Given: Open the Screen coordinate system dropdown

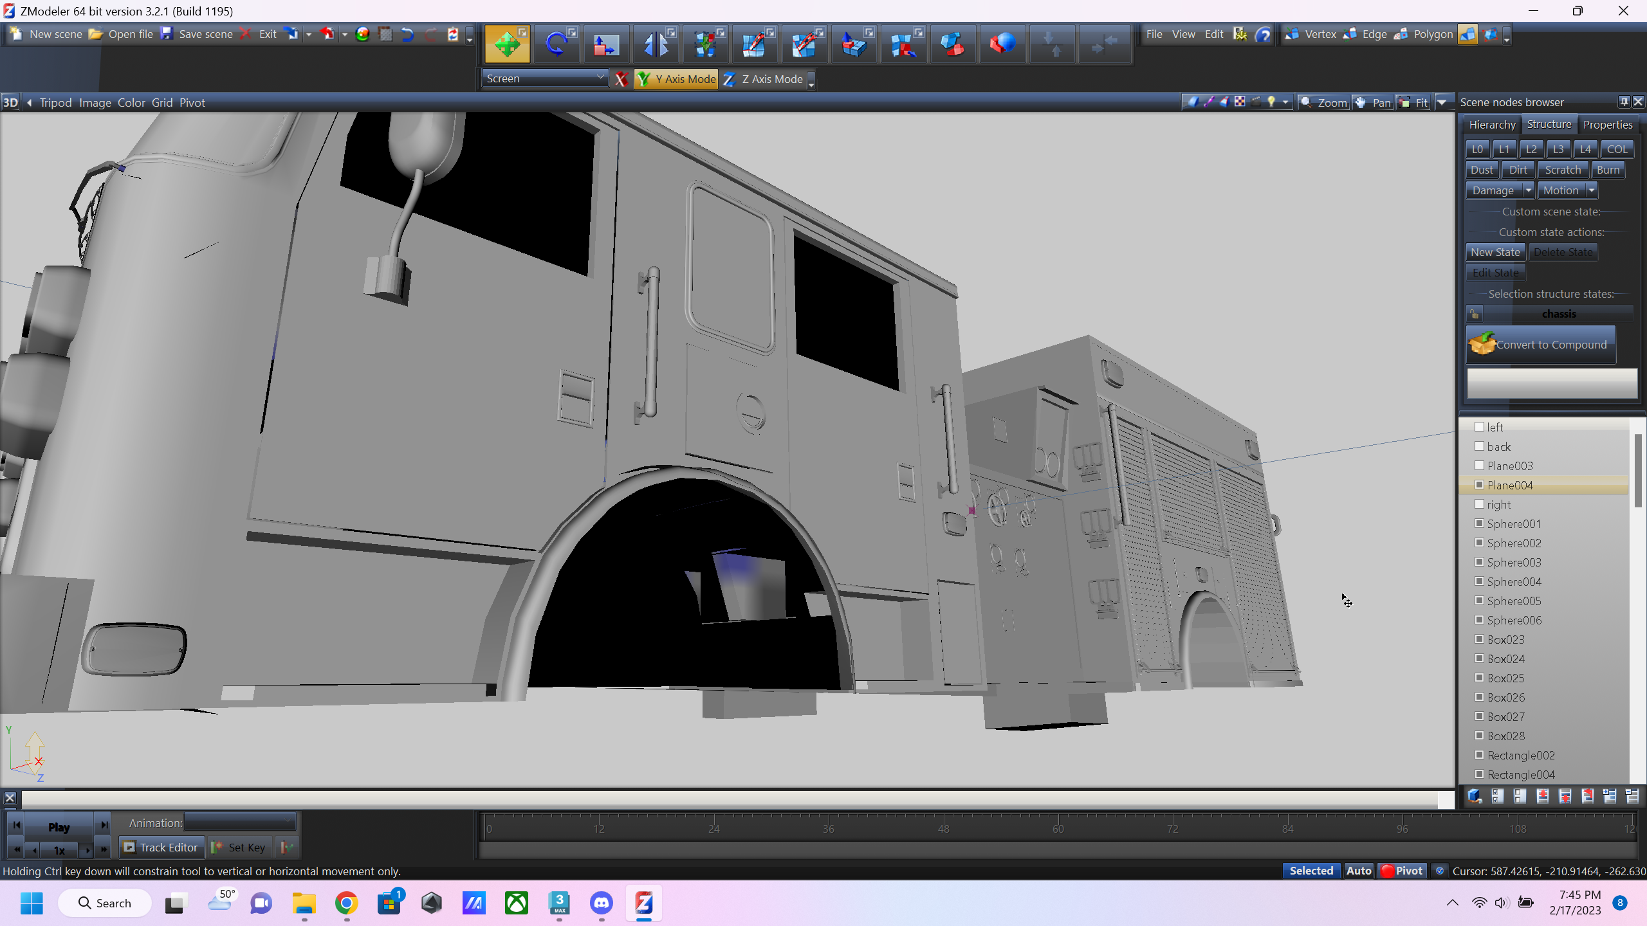Looking at the screenshot, I should click(x=544, y=78).
